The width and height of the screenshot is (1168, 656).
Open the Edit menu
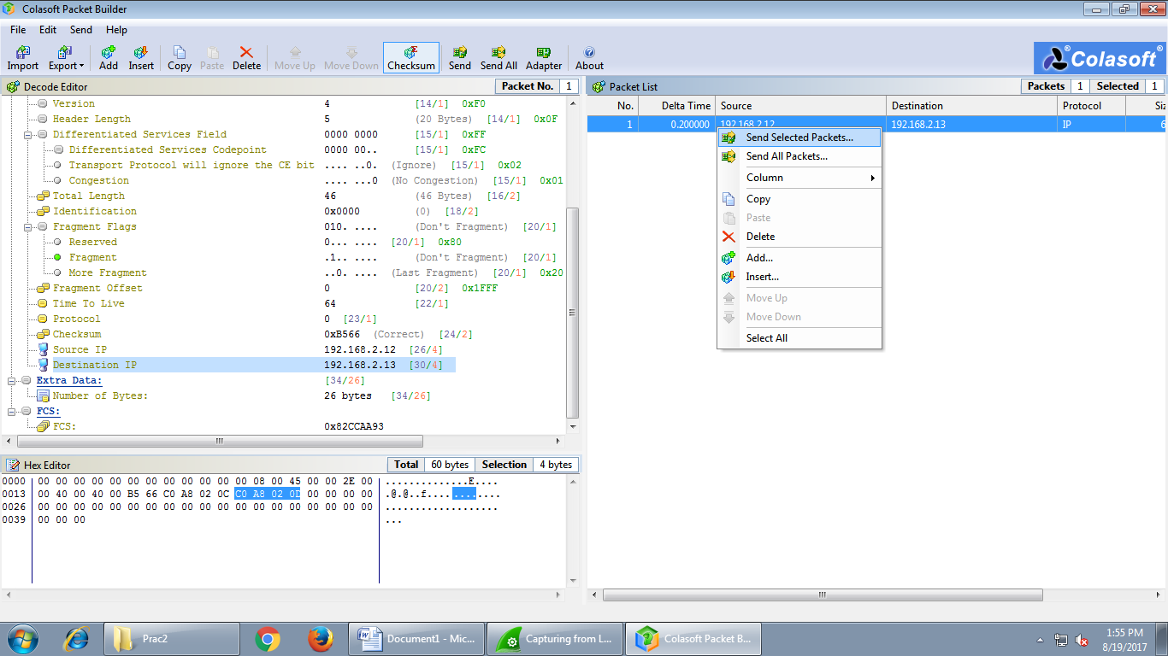point(48,30)
